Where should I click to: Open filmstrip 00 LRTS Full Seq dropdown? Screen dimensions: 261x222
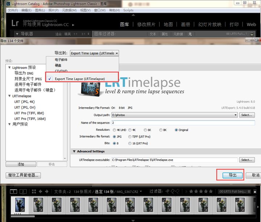(x=235, y=192)
